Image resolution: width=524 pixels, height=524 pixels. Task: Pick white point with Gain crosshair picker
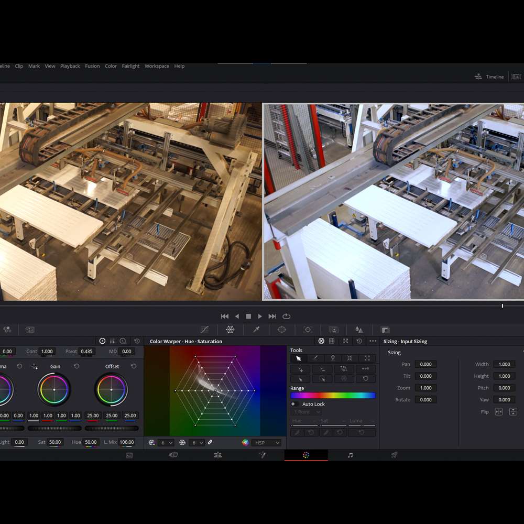pos(35,367)
